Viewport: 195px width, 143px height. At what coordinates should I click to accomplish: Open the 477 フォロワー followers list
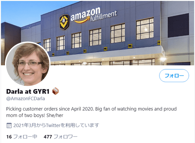(61, 137)
